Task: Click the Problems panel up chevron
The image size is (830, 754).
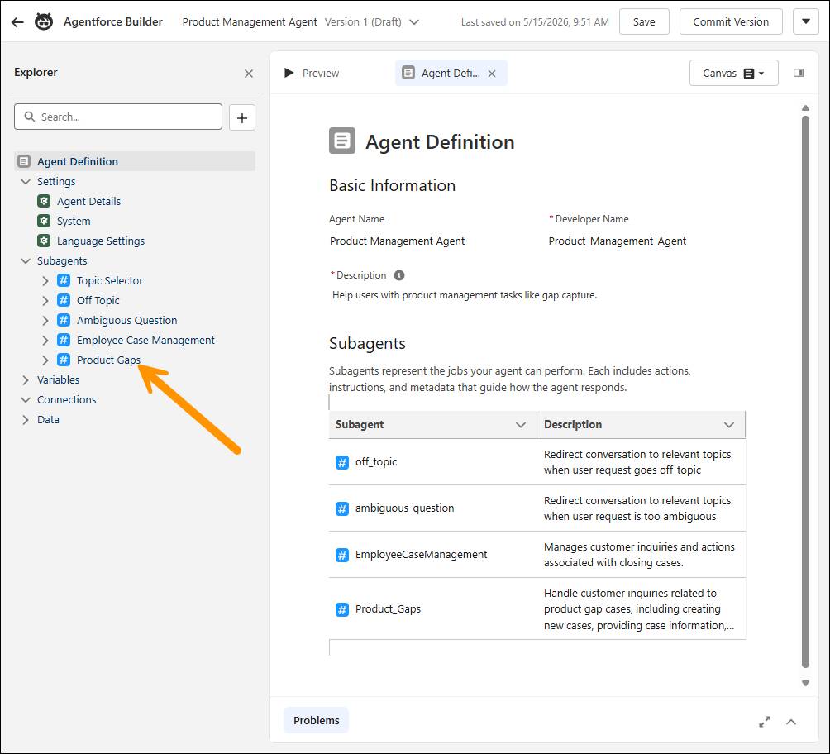Action: [791, 722]
